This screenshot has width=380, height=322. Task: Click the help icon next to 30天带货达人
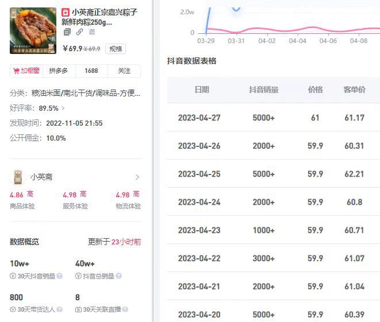click(60, 309)
